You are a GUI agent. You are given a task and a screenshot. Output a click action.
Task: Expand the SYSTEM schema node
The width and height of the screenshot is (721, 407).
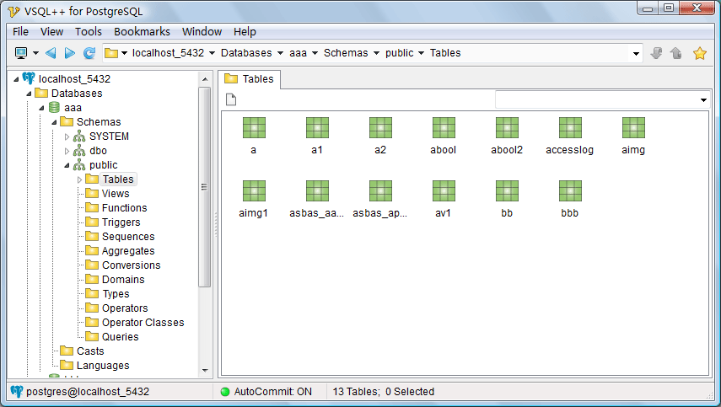(67, 137)
